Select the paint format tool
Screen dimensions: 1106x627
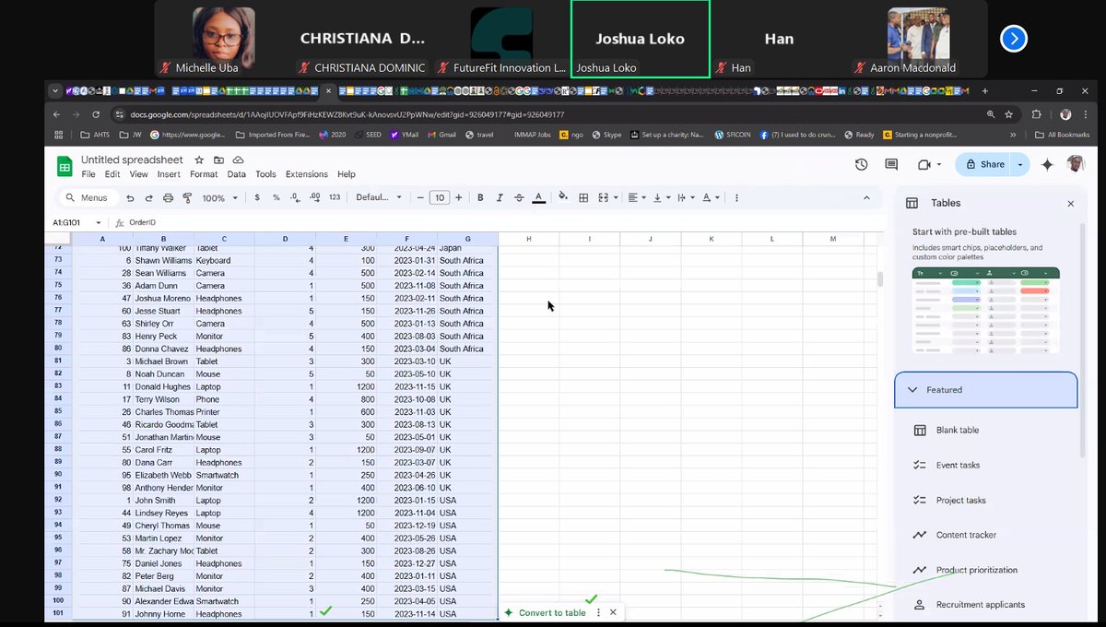point(187,197)
